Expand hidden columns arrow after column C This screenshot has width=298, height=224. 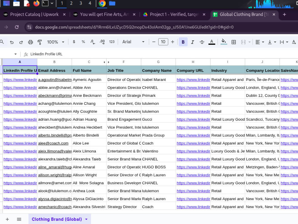[x=104, y=62]
